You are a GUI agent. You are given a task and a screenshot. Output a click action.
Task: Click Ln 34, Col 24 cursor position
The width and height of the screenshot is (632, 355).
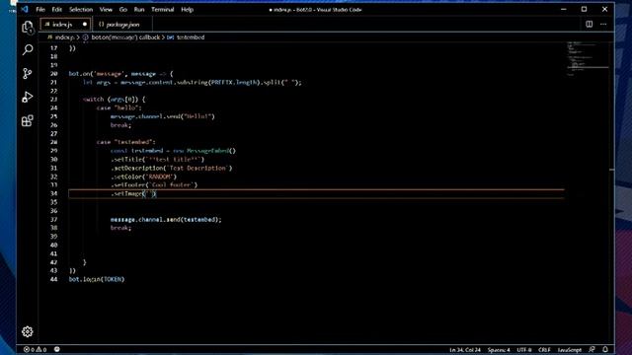pos(465,349)
